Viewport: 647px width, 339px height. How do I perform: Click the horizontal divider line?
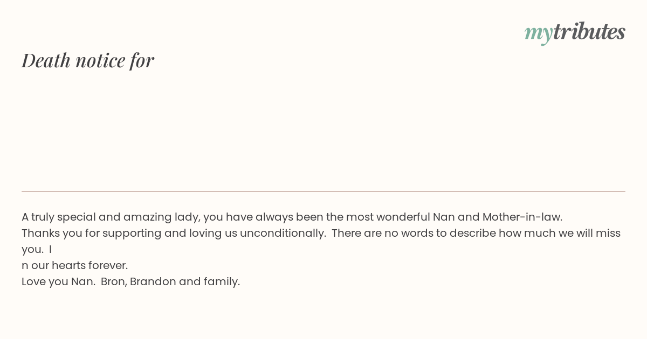coord(323,191)
